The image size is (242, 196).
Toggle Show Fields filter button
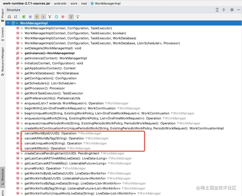pyautogui.click(x=37, y=17)
